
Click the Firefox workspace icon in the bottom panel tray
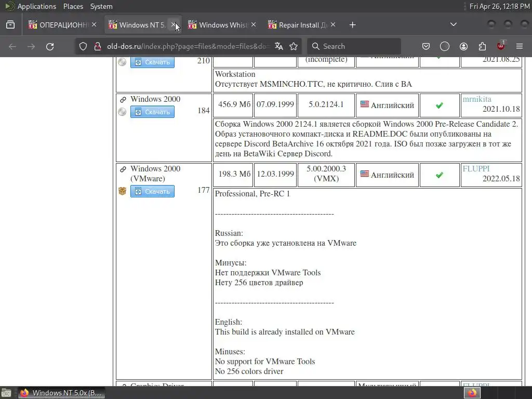click(x=472, y=393)
